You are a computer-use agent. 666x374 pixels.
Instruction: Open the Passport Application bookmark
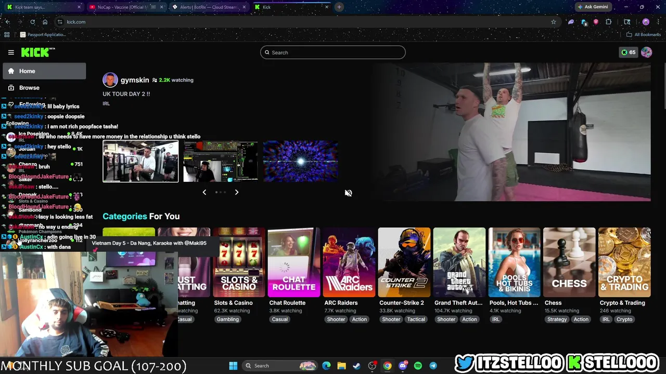pyautogui.click(x=43, y=34)
